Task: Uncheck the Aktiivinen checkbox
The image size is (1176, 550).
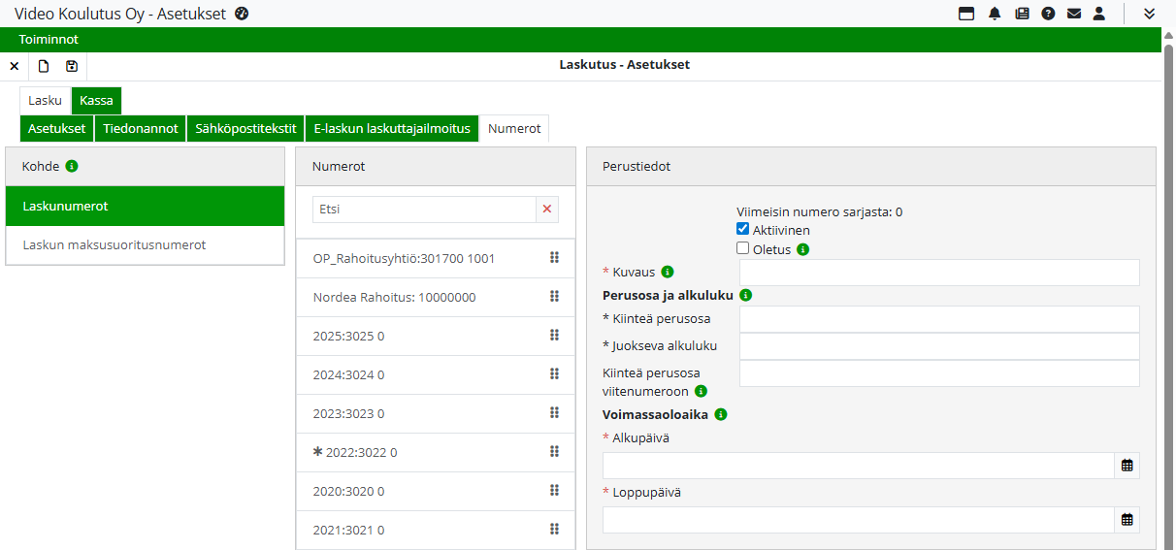Action: click(x=743, y=230)
